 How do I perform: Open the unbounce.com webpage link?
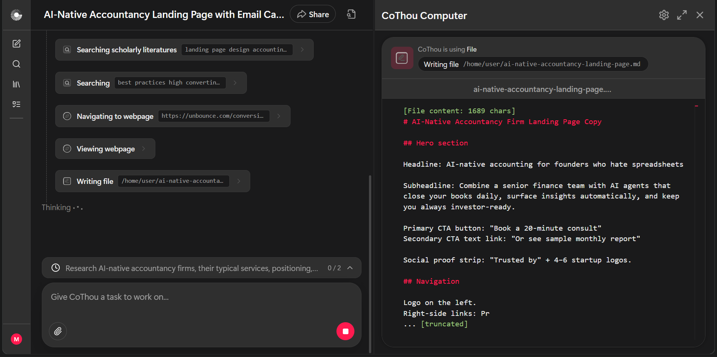tap(213, 116)
